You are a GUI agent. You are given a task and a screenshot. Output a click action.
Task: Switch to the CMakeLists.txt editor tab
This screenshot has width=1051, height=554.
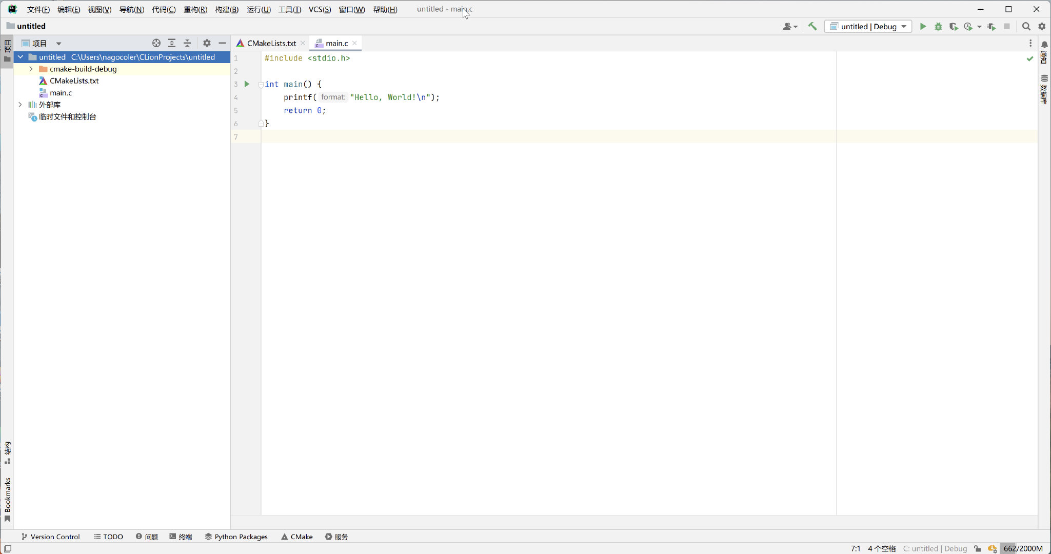pos(271,43)
